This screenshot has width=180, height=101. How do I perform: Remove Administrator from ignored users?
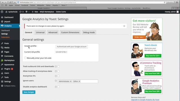[71, 81]
